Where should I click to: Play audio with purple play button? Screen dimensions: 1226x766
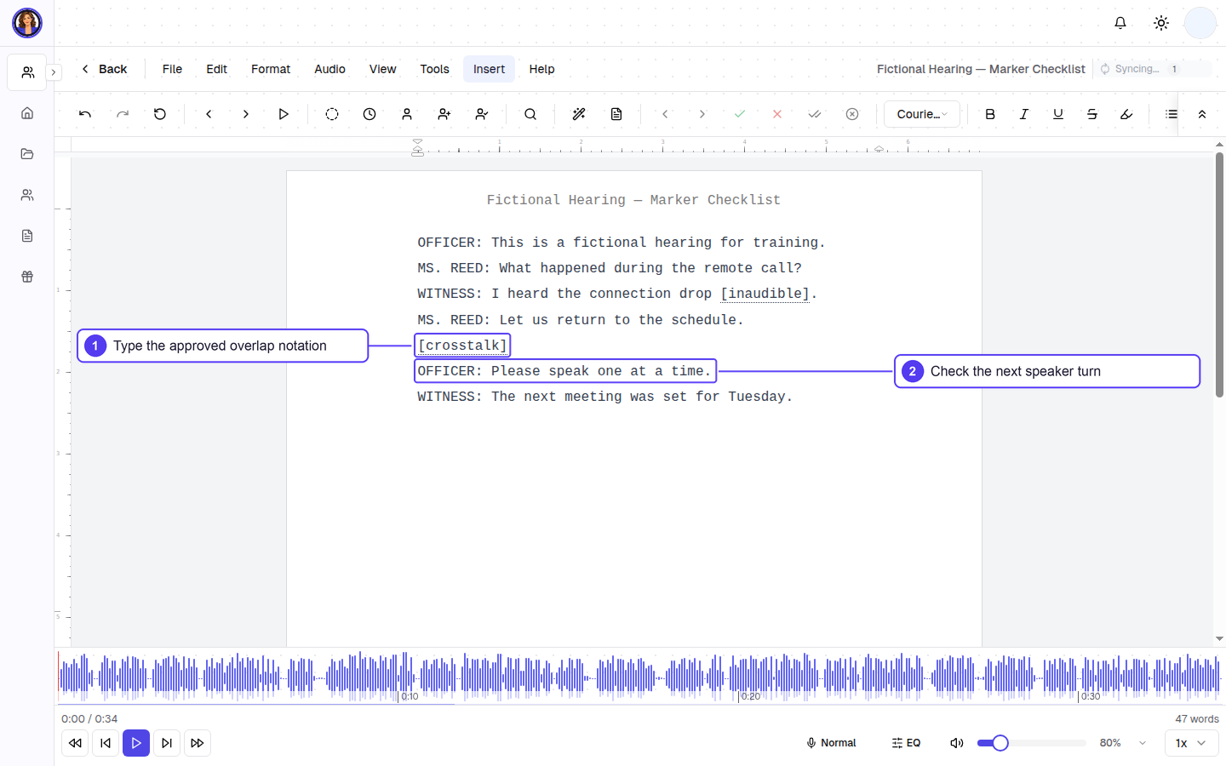136,743
